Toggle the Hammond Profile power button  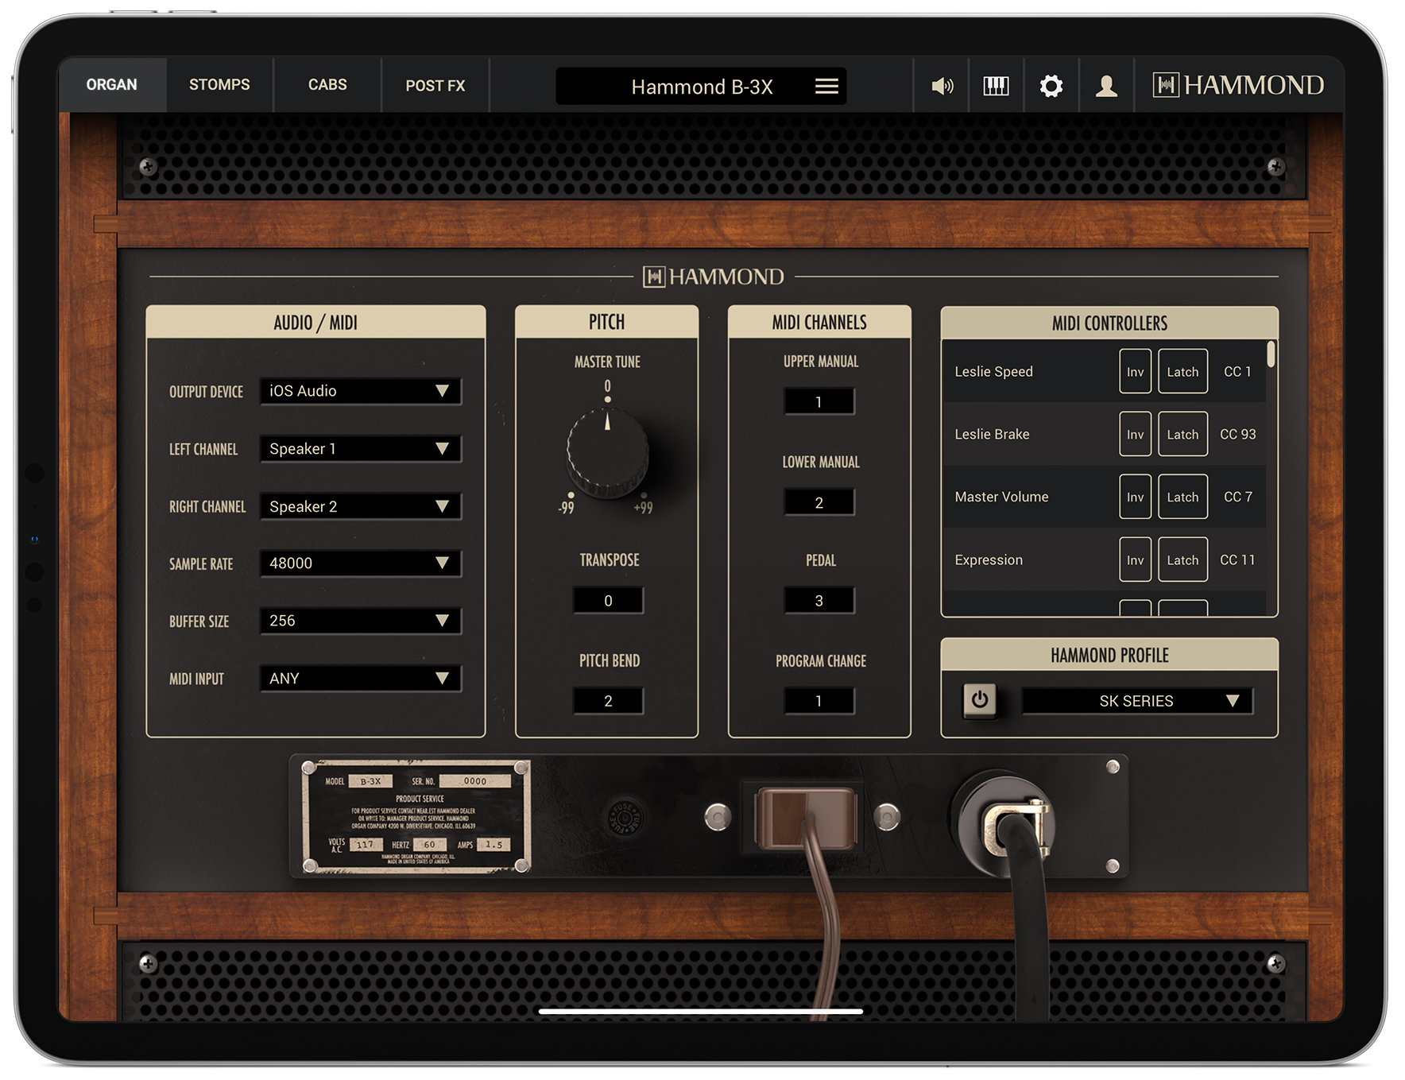pyautogui.click(x=980, y=701)
